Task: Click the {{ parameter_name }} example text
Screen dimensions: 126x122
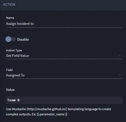Action: (x=52, y=114)
